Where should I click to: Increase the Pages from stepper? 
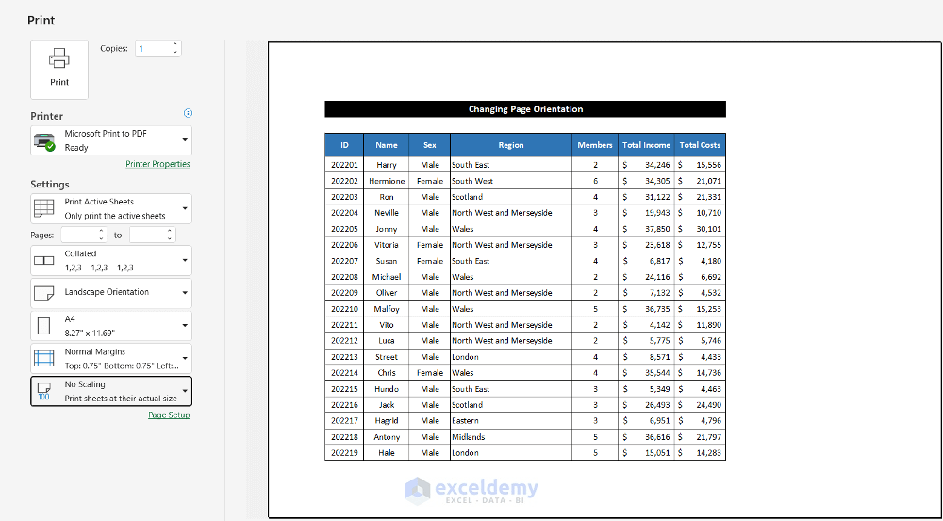click(x=101, y=231)
